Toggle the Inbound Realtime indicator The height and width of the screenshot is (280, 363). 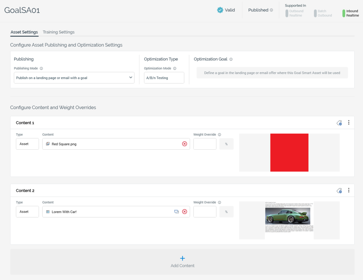(x=344, y=13)
